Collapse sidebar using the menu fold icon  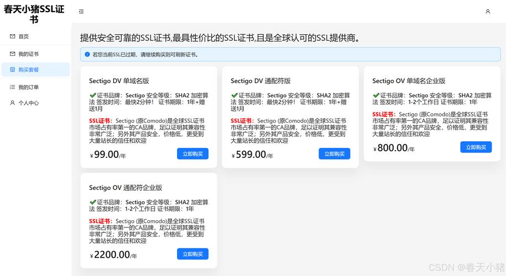pos(81,12)
